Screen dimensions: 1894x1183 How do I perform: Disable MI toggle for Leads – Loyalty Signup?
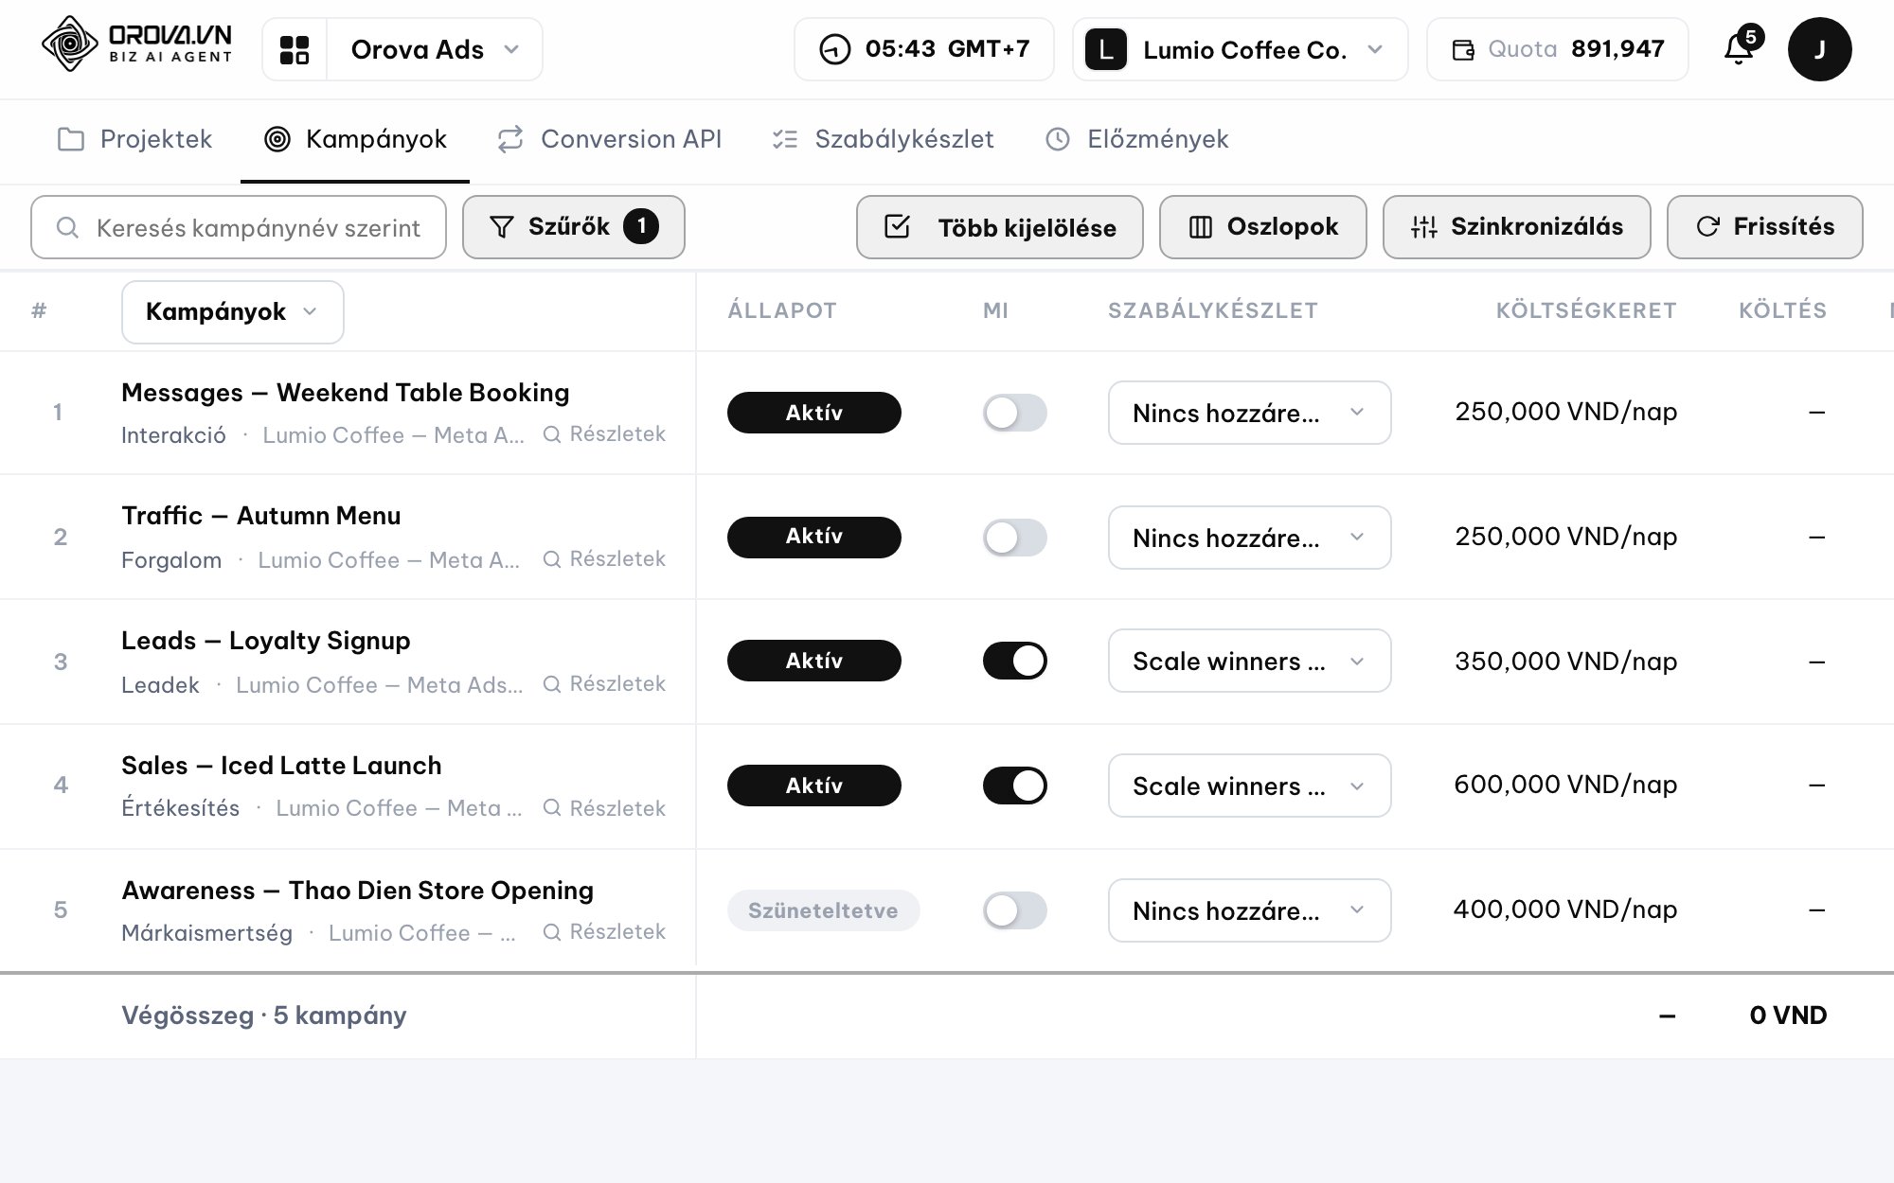(x=1014, y=661)
